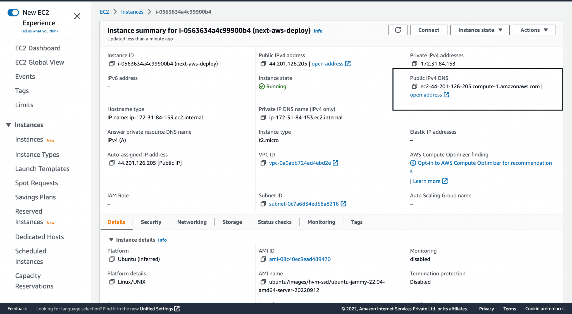Image resolution: width=572 pixels, height=314 pixels.
Task: Click the refresh icon for instance summary
Action: tap(398, 30)
